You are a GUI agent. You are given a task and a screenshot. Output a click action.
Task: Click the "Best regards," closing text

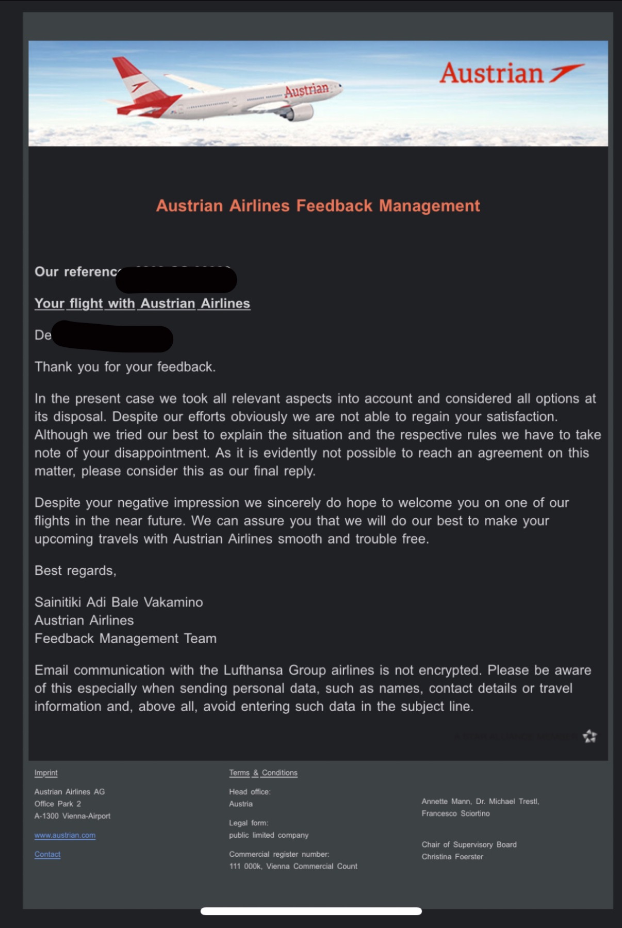(x=75, y=570)
